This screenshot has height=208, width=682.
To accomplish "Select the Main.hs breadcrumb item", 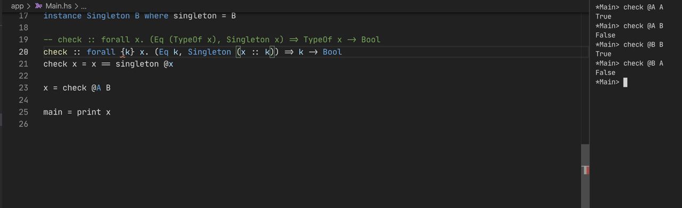I will coord(58,6).
